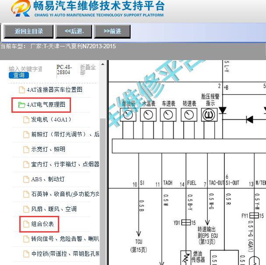Click the 转速表 gauge symbol in diagram
The height and width of the screenshot is (265, 266).
189,115
